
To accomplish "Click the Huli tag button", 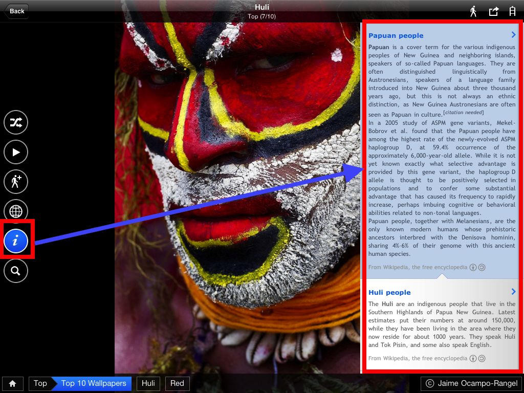I will click(148, 383).
